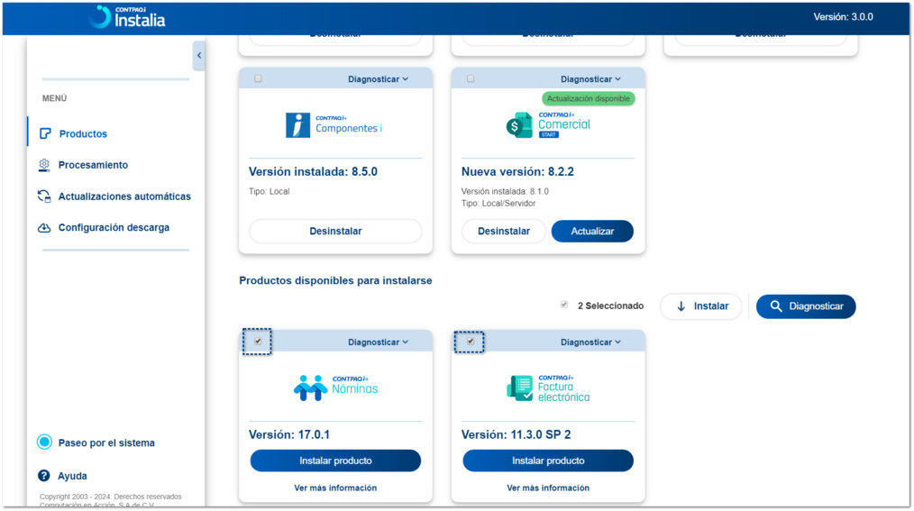The width and height of the screenshot is (914, 511).
Task: Open the Procesamiento menu item
Action: click(x=93, y=165)
